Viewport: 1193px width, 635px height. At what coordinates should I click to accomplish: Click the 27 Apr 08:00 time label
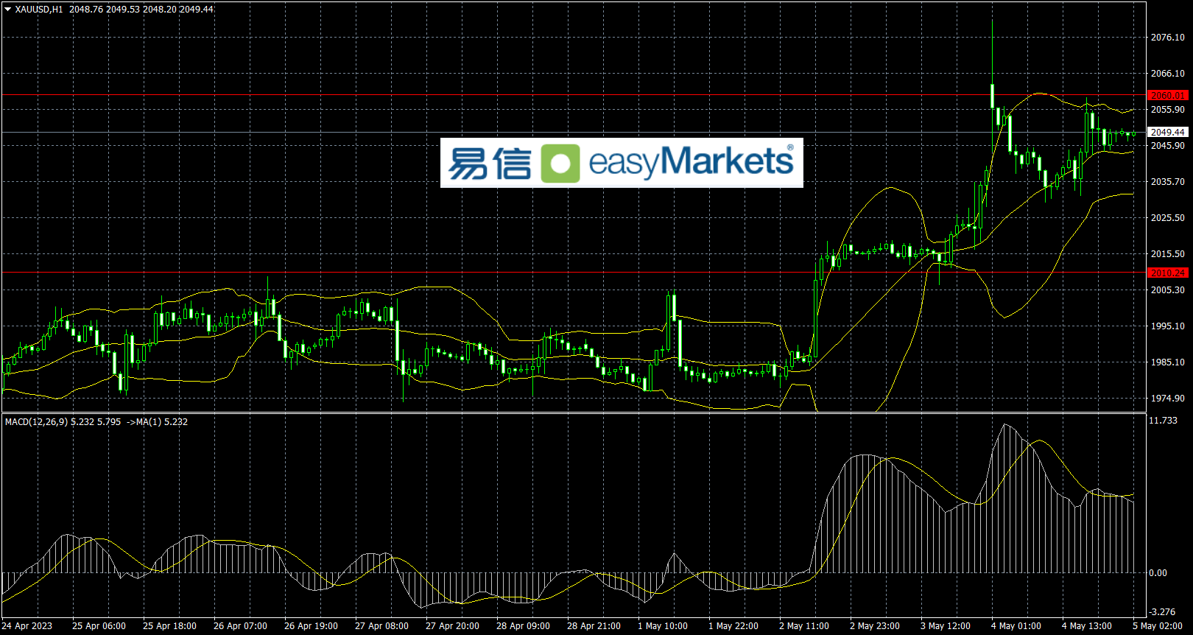(x=381, y=626)
